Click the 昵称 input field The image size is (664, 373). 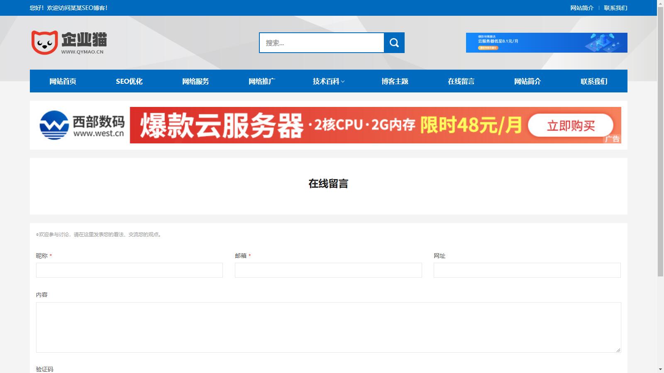click(x=129, y=270)
